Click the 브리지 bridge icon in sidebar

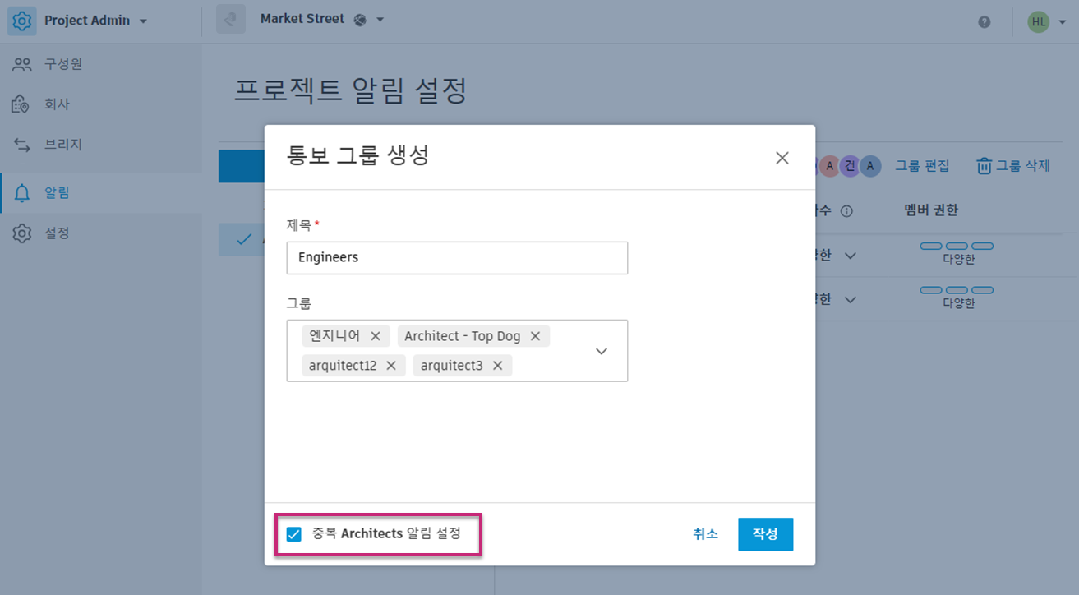(x=23, y=144)
